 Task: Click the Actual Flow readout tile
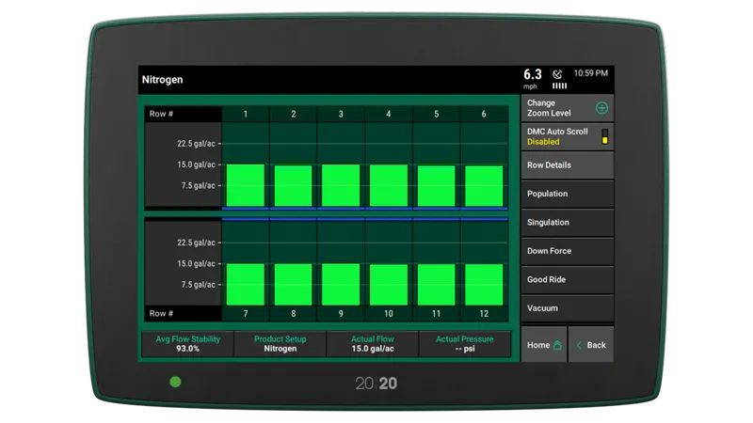pyautogui.click(x=372, y=344)
